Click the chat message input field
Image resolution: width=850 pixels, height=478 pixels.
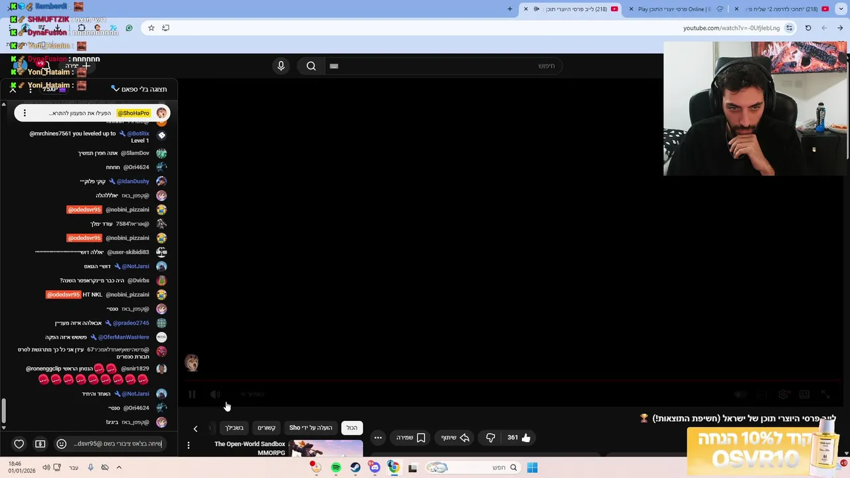point(117,443)
